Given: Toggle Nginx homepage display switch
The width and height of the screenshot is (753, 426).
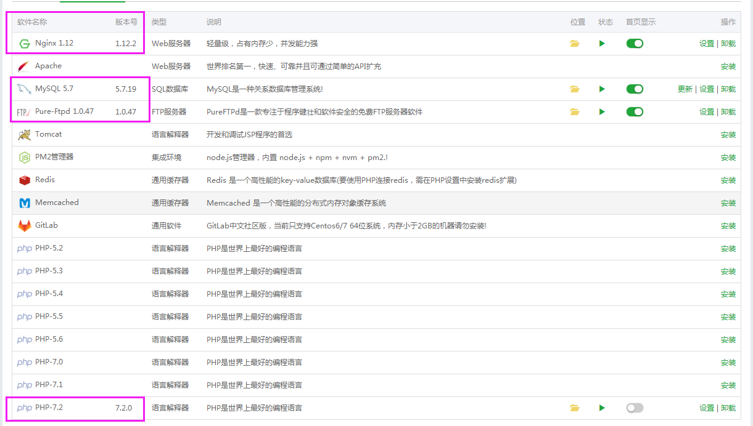Looking at the screenshot, I should (x=635, y=44).
